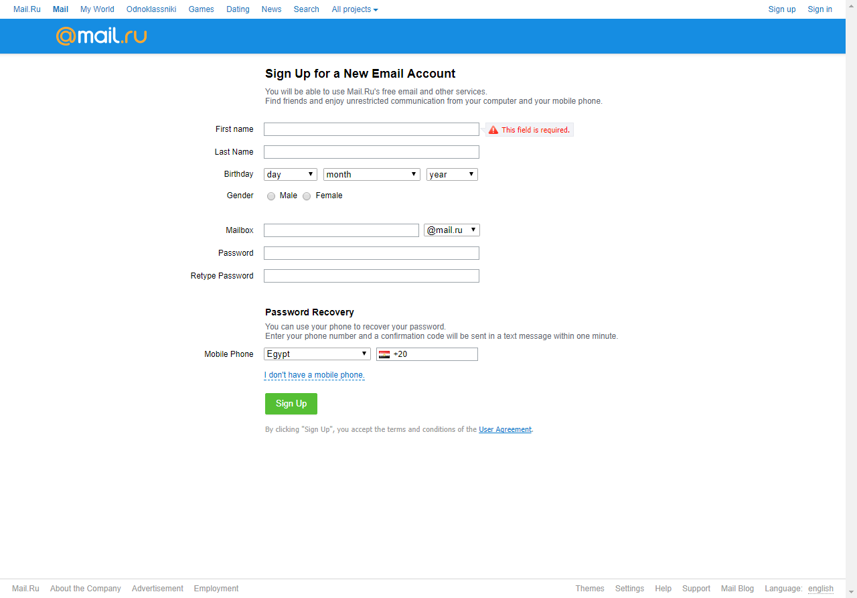Screen dimensions: 857x598
Task: Open My World in top navigation
Action: pyautogui.click(x=97, y=9)
